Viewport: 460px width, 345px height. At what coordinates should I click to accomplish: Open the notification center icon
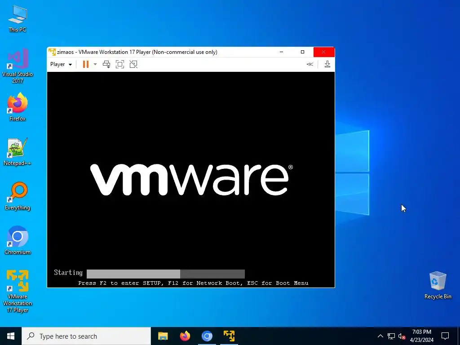pos(445,336)
